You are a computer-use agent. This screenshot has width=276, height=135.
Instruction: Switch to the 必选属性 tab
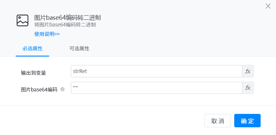point(32,48)
